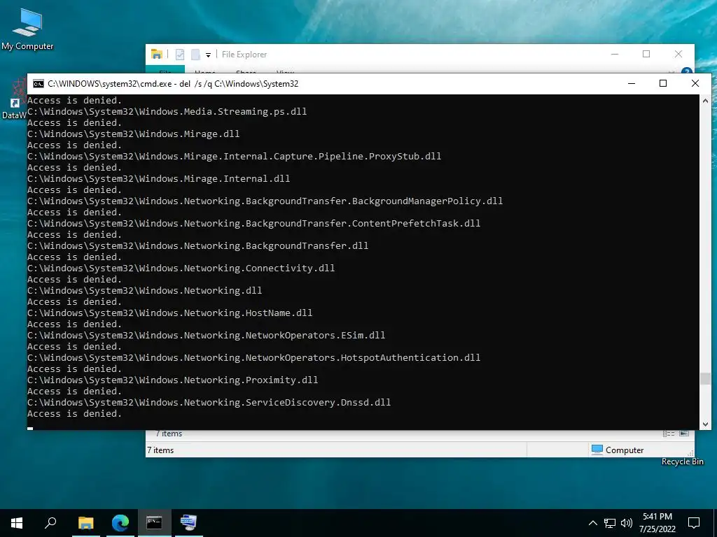717x537 pixels.
Task: Minimize the File Explorer window
Action: tap(615, 54)
